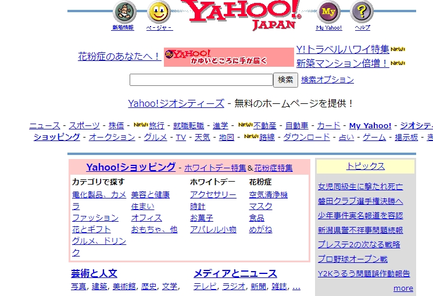Open Yahoo!ショッピング heading link
Viewport: 433px width, 296px height.
[x=131, y=167]
